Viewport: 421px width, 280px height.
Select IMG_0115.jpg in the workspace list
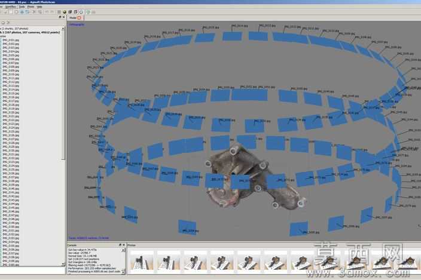point(11,93)
